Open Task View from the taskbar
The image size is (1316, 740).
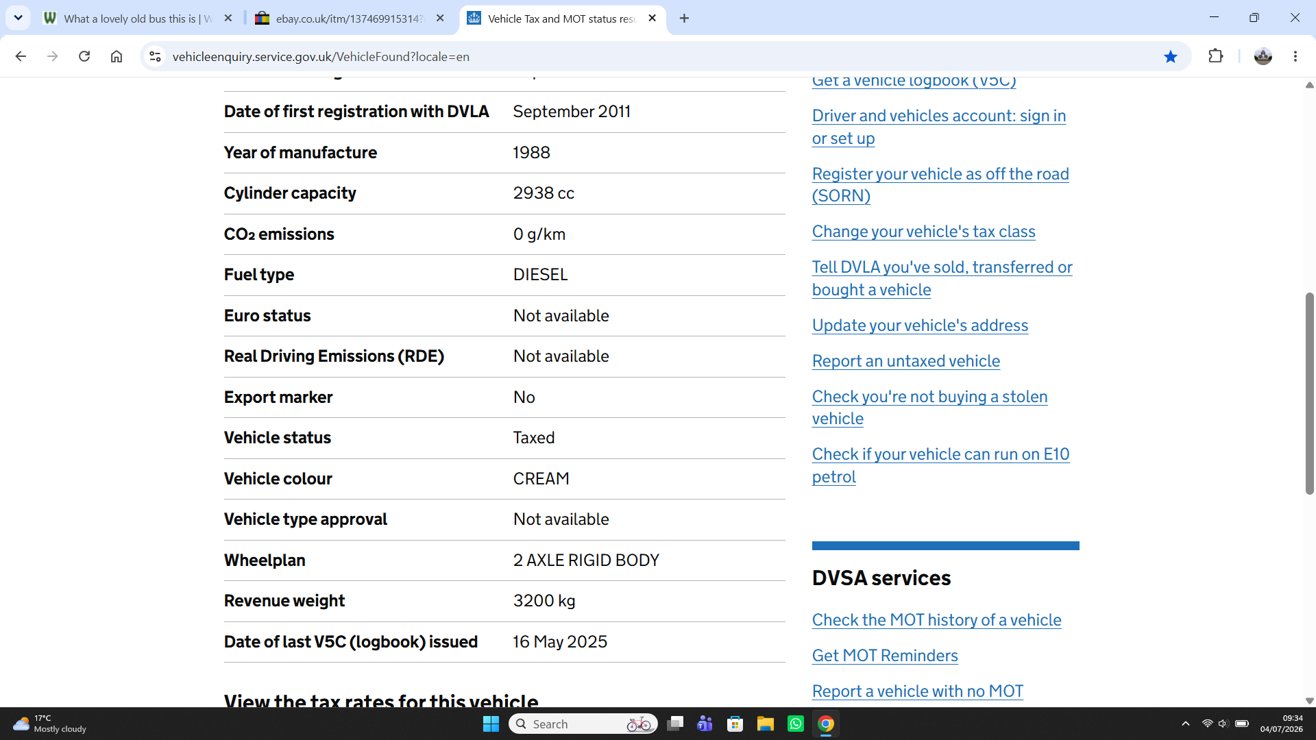coord(675,724)
